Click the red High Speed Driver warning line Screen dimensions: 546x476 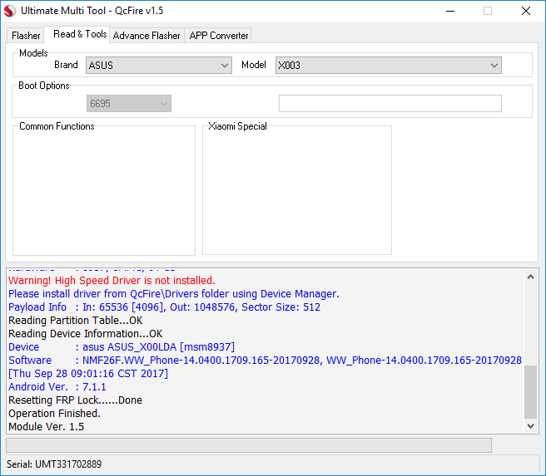(x=112, y=281)
